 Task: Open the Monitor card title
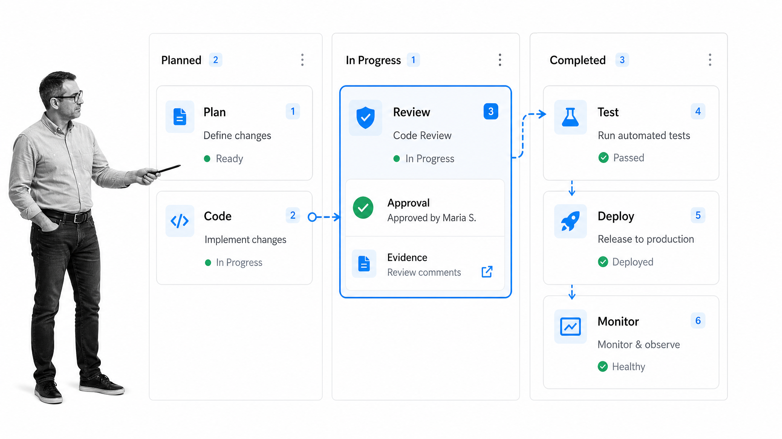(618, 322)
